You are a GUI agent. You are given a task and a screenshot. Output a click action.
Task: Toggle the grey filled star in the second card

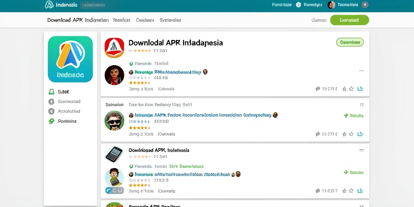pos(344,134)
